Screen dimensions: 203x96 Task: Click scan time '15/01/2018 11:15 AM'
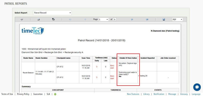click(x=86, y=66)
